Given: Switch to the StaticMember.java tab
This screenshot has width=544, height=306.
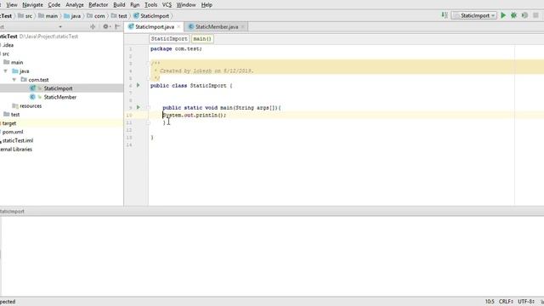Looking at the screenshot, I should (217, 26).
